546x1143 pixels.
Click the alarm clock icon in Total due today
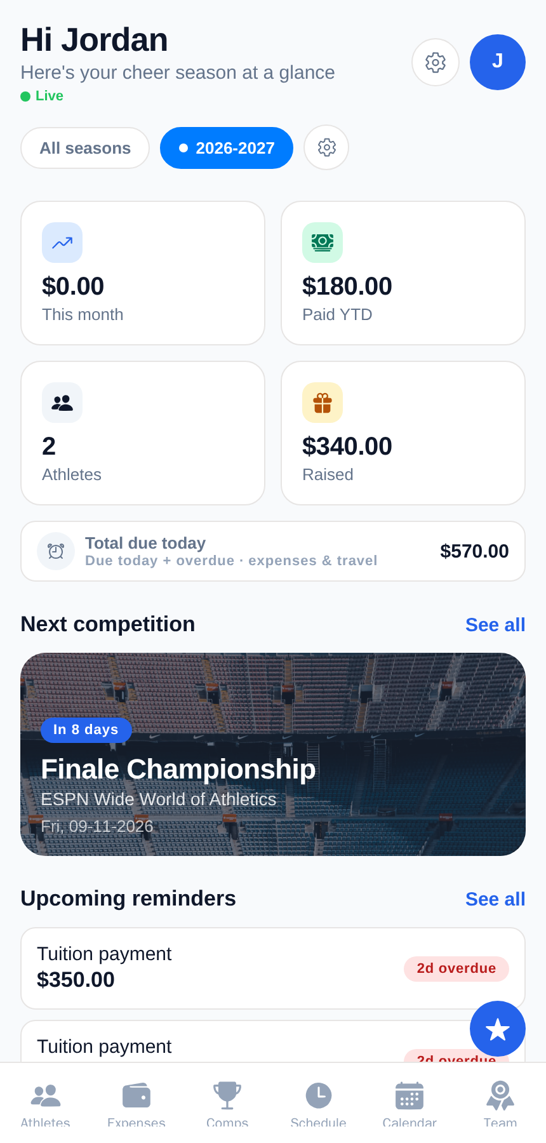click(56, 551)
